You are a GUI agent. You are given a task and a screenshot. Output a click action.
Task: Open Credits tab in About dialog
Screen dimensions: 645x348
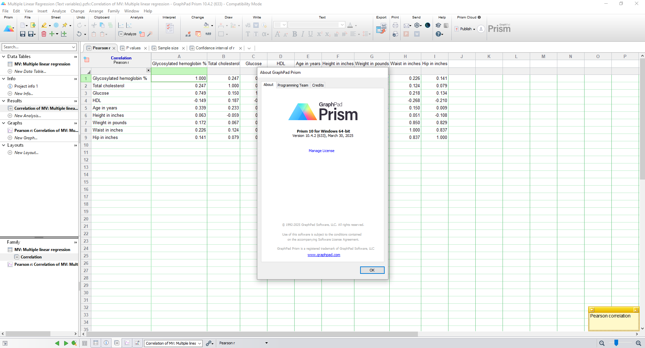(318, 85)
